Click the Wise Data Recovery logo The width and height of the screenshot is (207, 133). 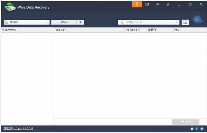click(x=10, y=7)
